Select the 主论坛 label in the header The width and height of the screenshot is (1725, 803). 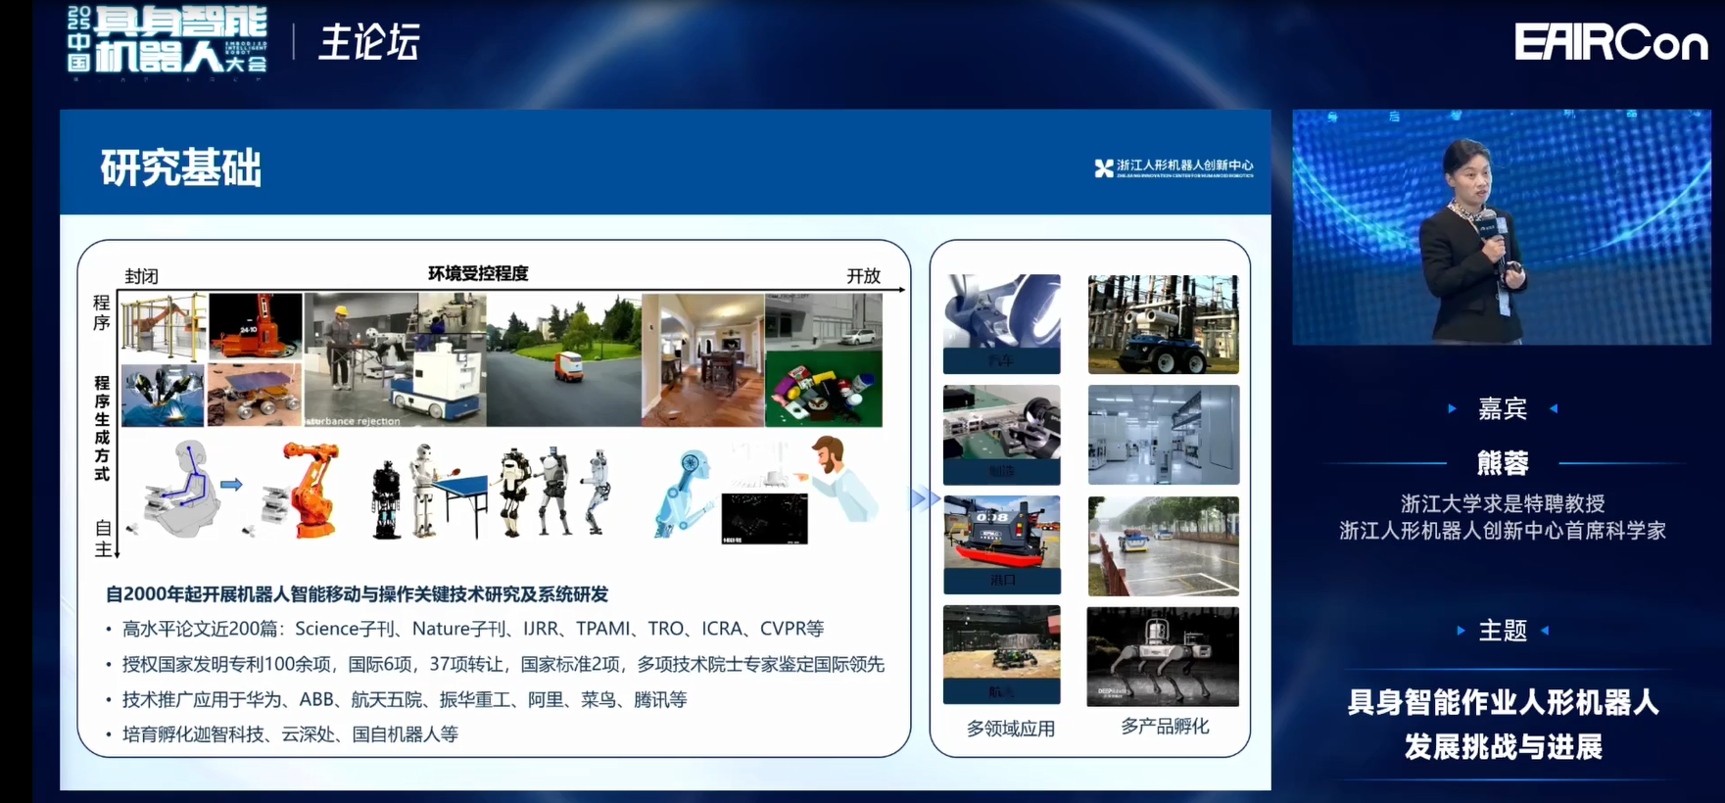(369, 43)
